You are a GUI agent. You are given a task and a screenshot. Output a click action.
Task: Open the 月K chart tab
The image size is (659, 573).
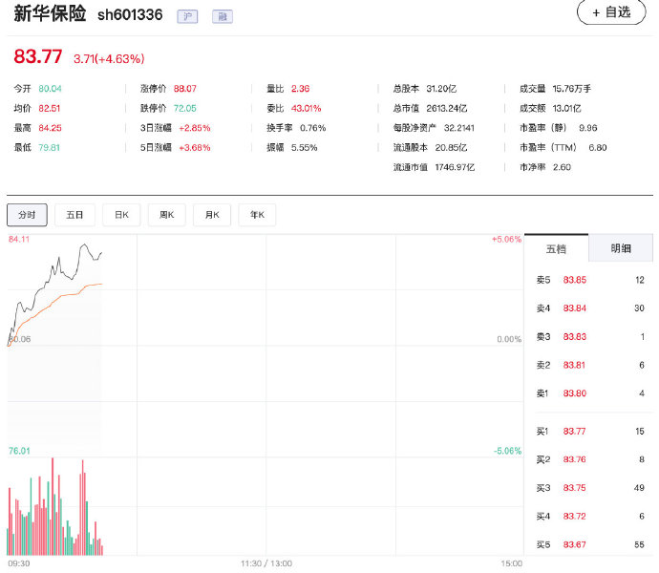212,215
